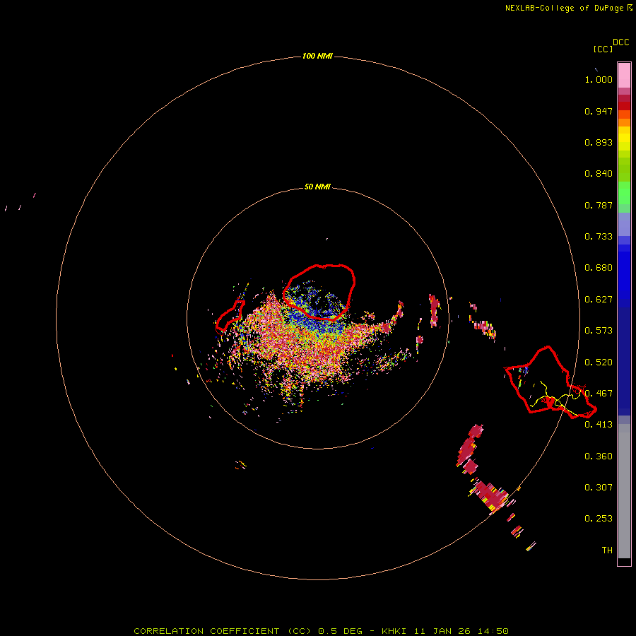Screen dimensions: 636x636
Task: Click the 0.840 color scale value
Action: (599, 174)
